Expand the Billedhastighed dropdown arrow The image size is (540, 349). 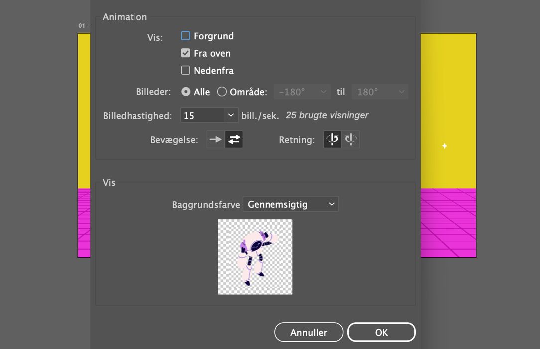[231, 115]
